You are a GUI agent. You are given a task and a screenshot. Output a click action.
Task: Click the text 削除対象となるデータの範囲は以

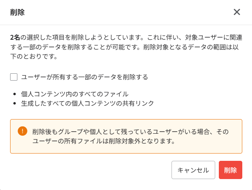[x=191, y=47]
